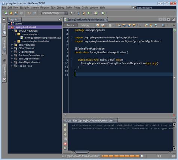Click the Re-run green arrows icon in Output
The width and height of the screenshot is (178, 160).
tap(65, 125)
